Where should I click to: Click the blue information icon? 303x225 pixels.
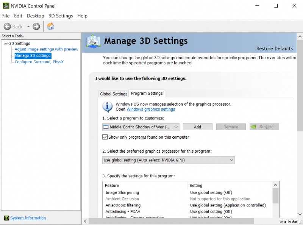[108, 106]
